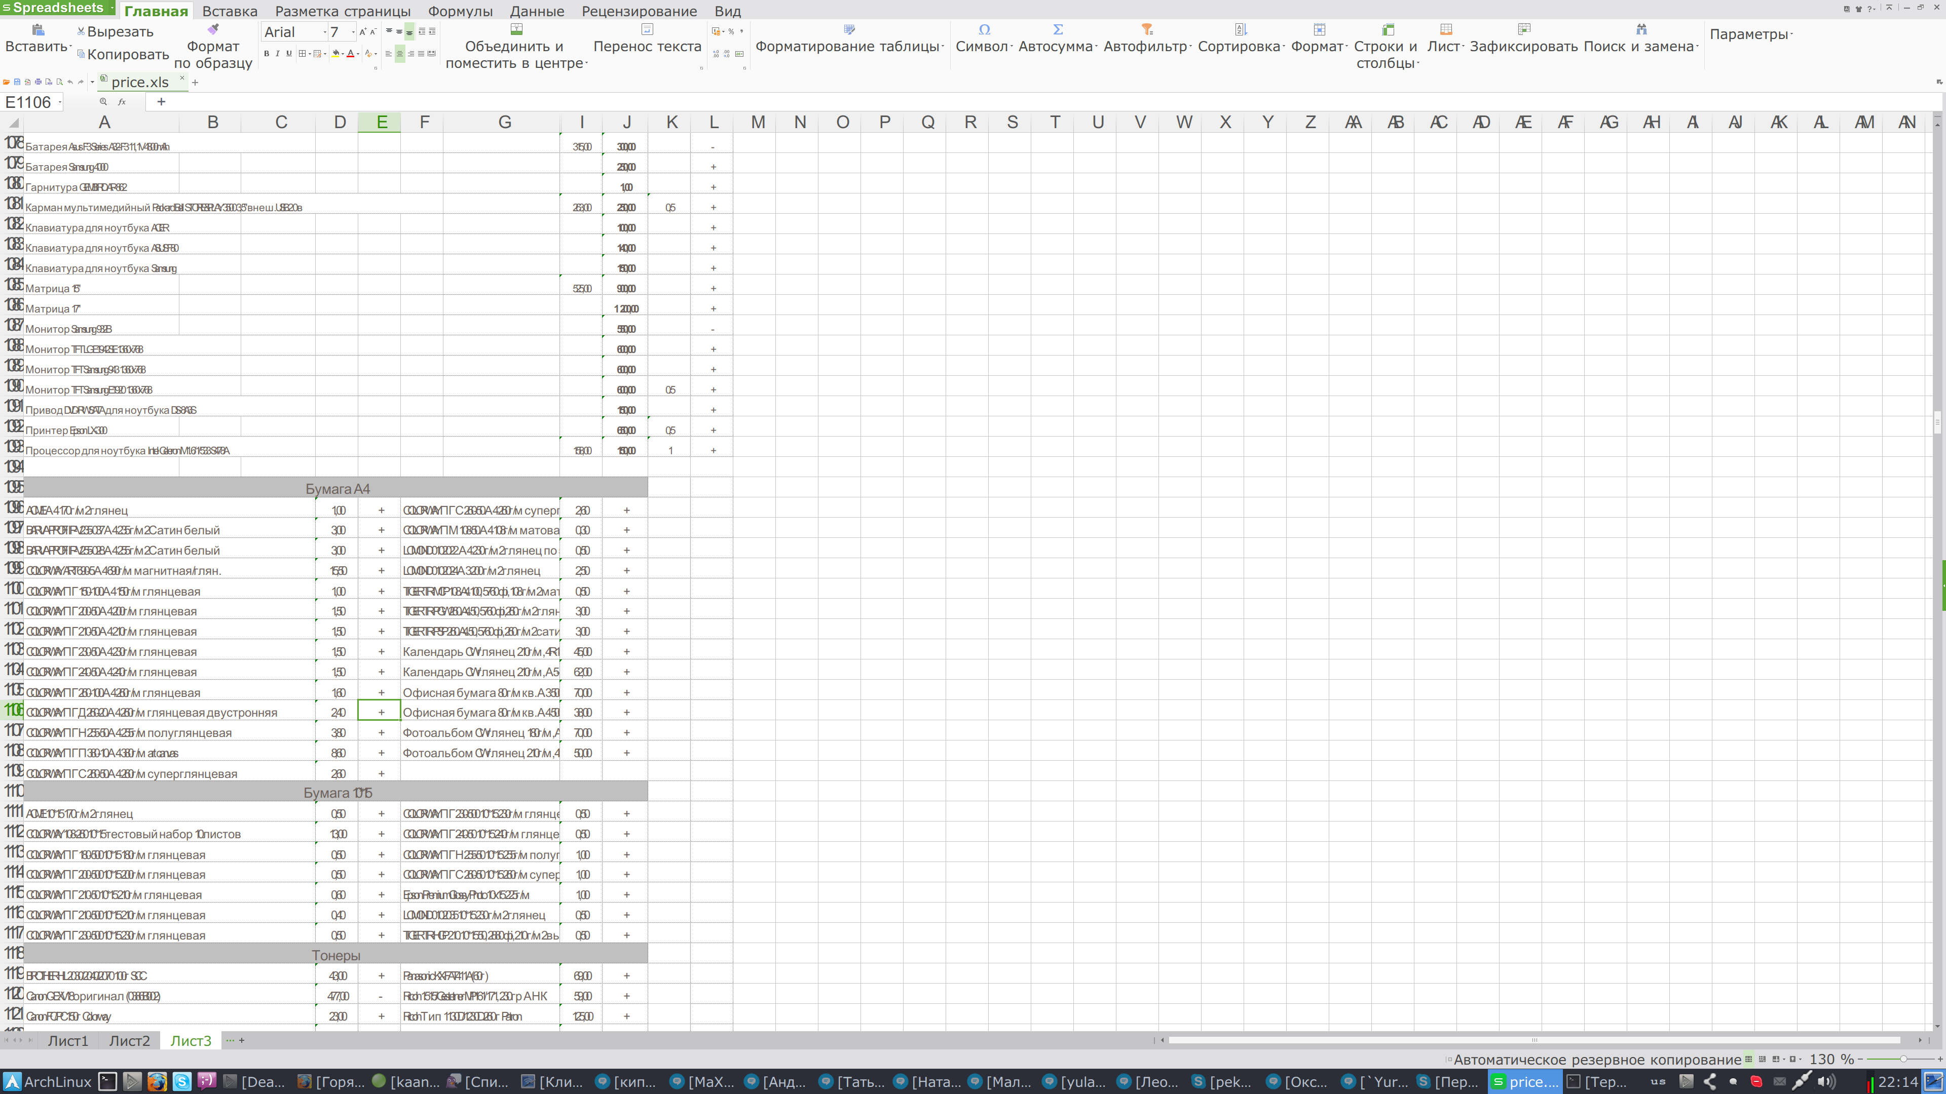Open the Arial font name dropdown
Image resolution: width=1946 pixels, height=1094 pixels.
click(x=325, y=32)
